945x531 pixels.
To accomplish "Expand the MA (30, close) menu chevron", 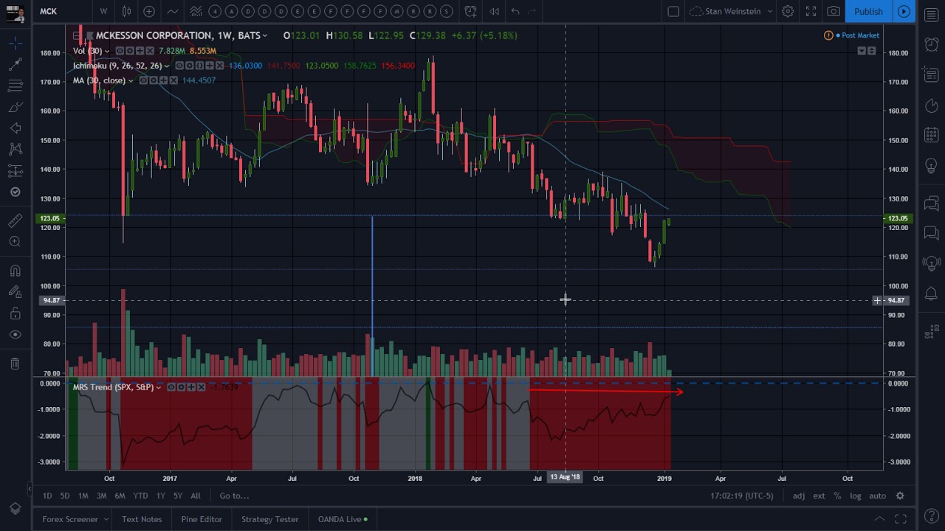I will pos(131,80).
